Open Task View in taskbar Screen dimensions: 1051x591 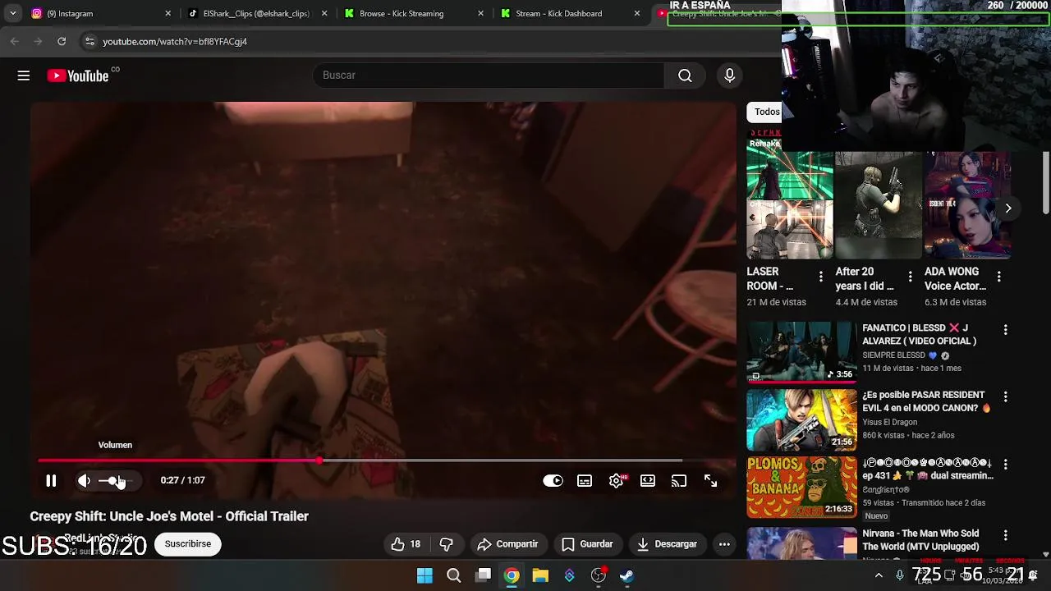484,575
